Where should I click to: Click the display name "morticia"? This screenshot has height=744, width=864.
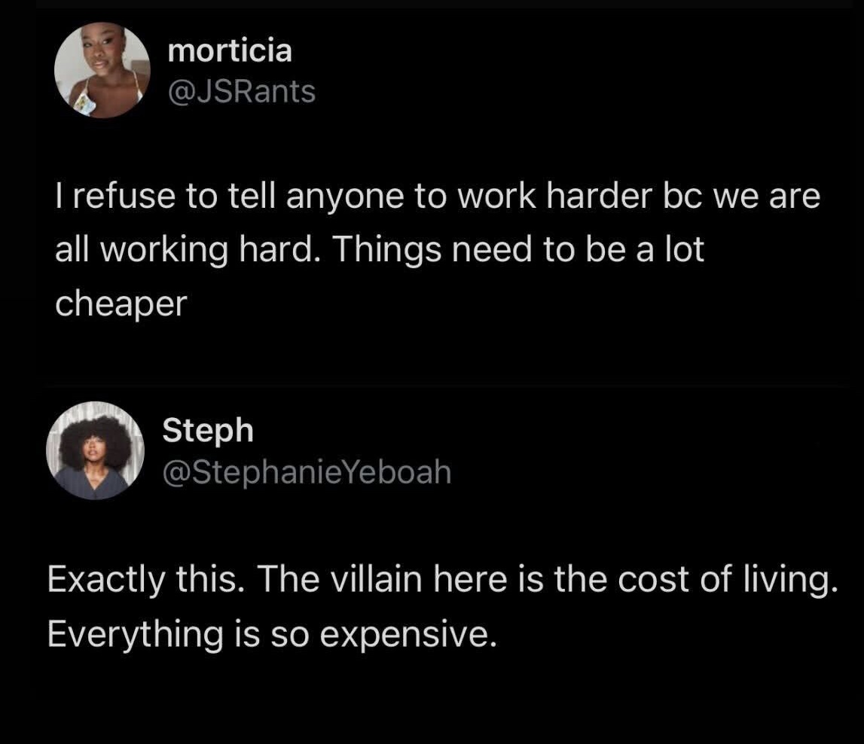click(x=230, y=51)
